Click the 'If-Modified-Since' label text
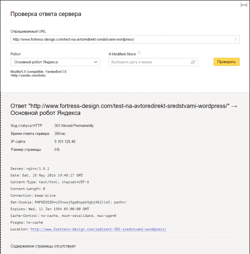Image resolution: width=250 pixels, height=254 pixels. (x=122, y=54)
